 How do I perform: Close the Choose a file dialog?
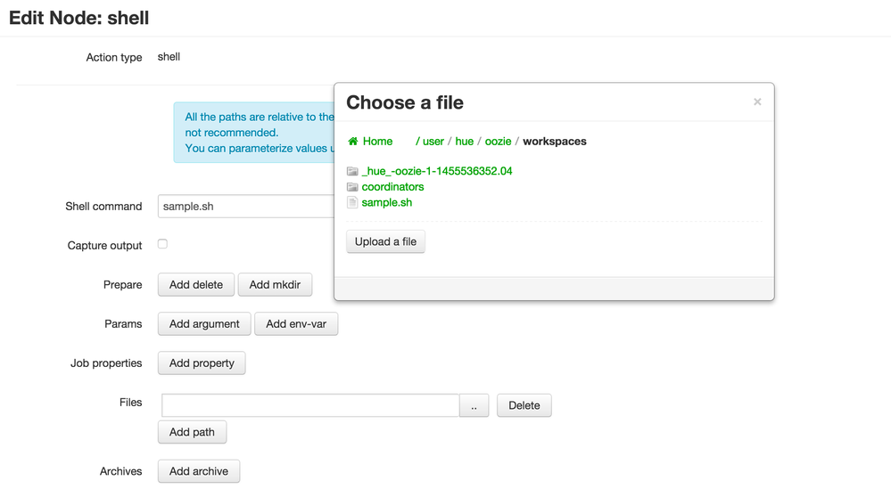757,102
